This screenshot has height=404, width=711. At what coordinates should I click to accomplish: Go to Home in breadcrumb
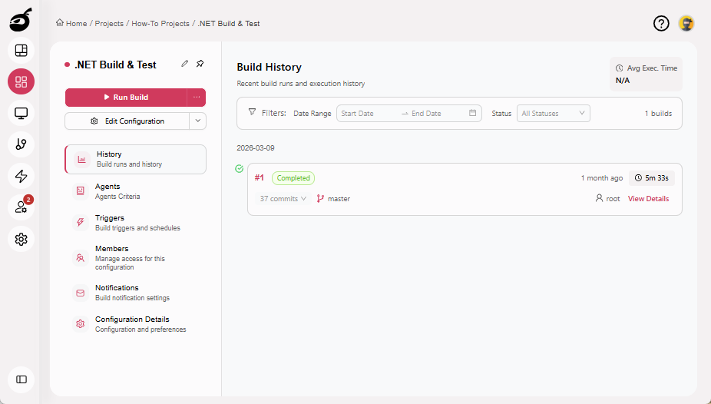point(76,24)
